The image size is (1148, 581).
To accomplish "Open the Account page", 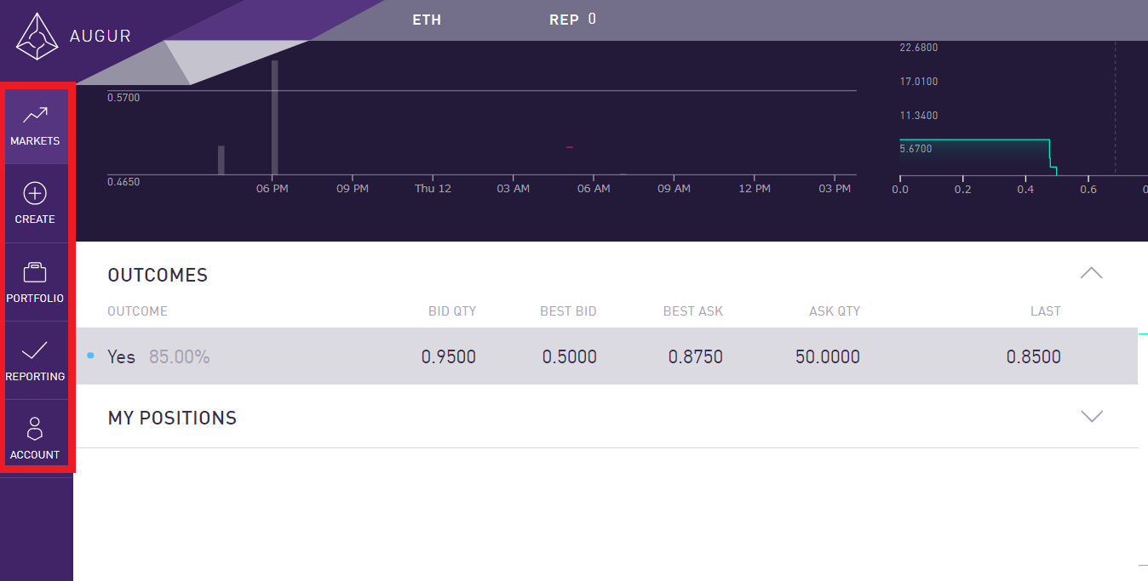I will pos(35,438).
